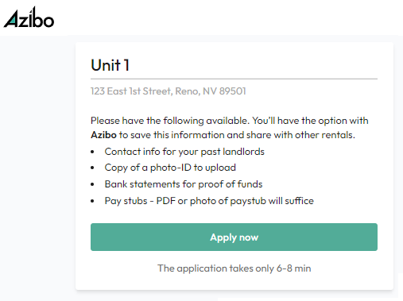Click the Reno, NV 89501 part of the address
Screen dimensions: 403x301
[x=211, y=91]
